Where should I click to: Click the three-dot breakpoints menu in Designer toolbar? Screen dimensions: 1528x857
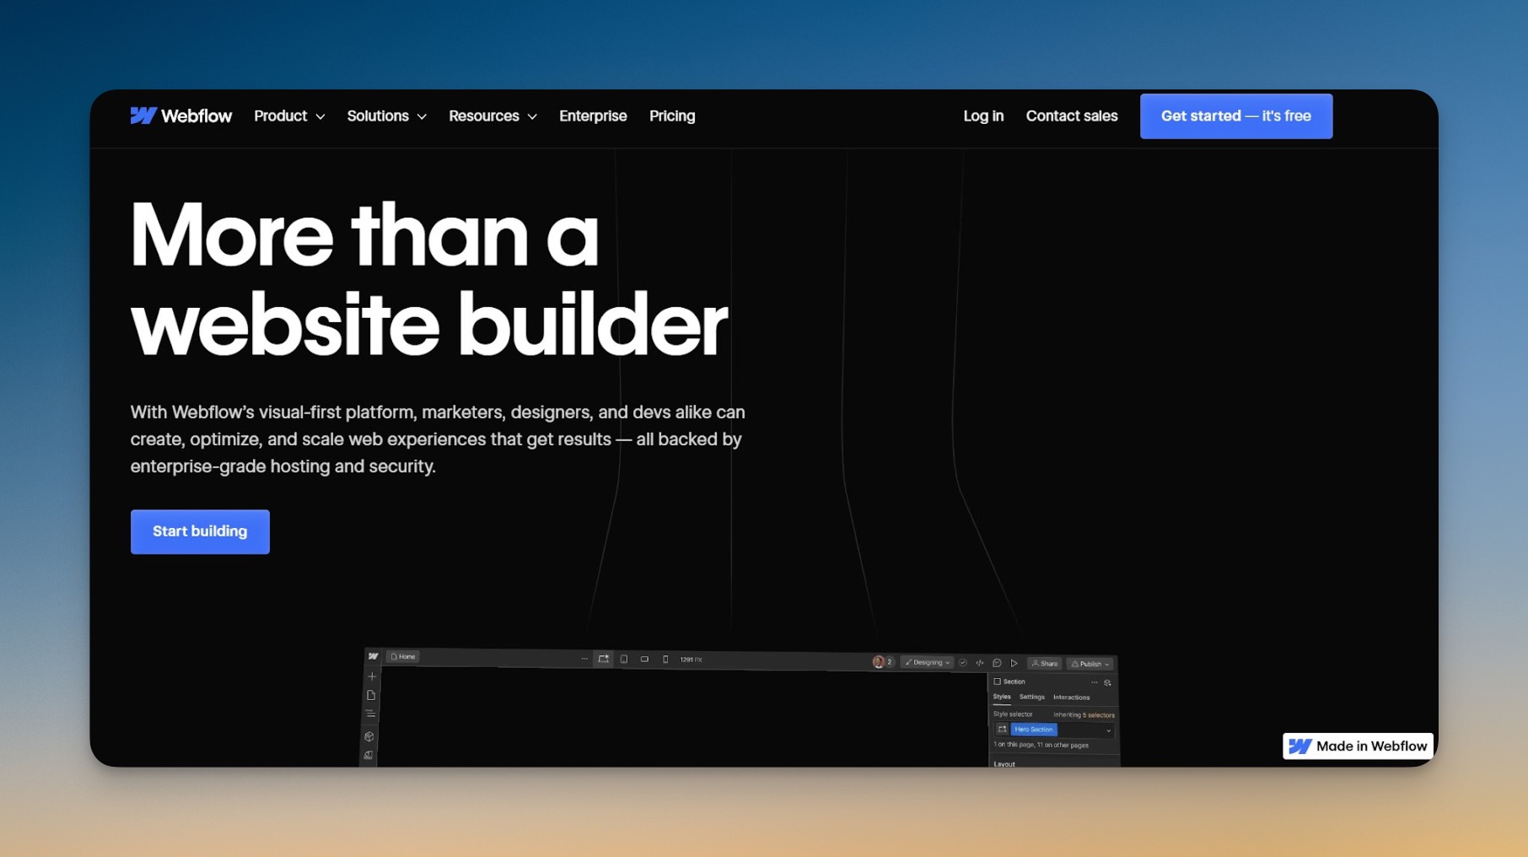584,659
